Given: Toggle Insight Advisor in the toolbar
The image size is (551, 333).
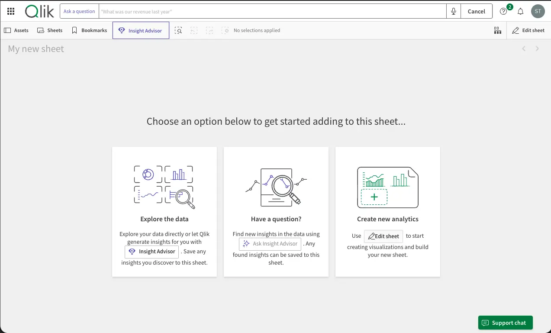Looking at the screenshot, I should point(141,30).
